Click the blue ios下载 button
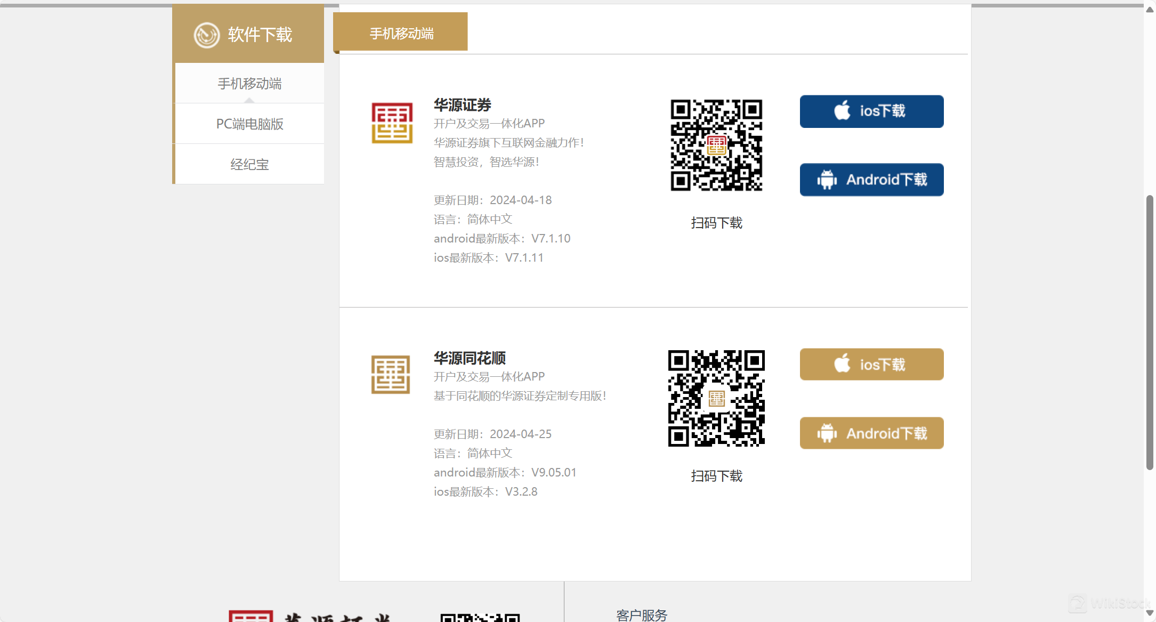The image size is (1156, 622). [x=871, y=111]
